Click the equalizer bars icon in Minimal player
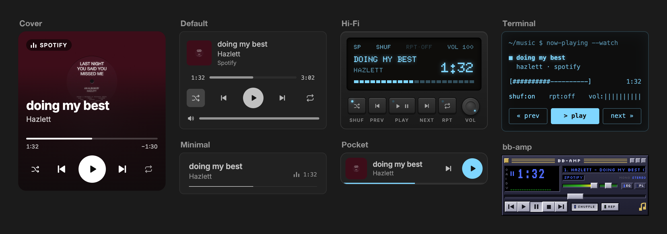667x234 pixels. pos(297,175)
